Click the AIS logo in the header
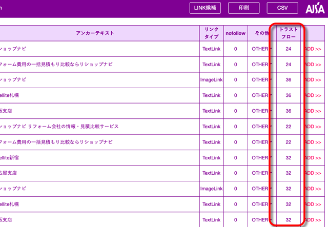The image size is (328, 227). (x=315, y=8)
